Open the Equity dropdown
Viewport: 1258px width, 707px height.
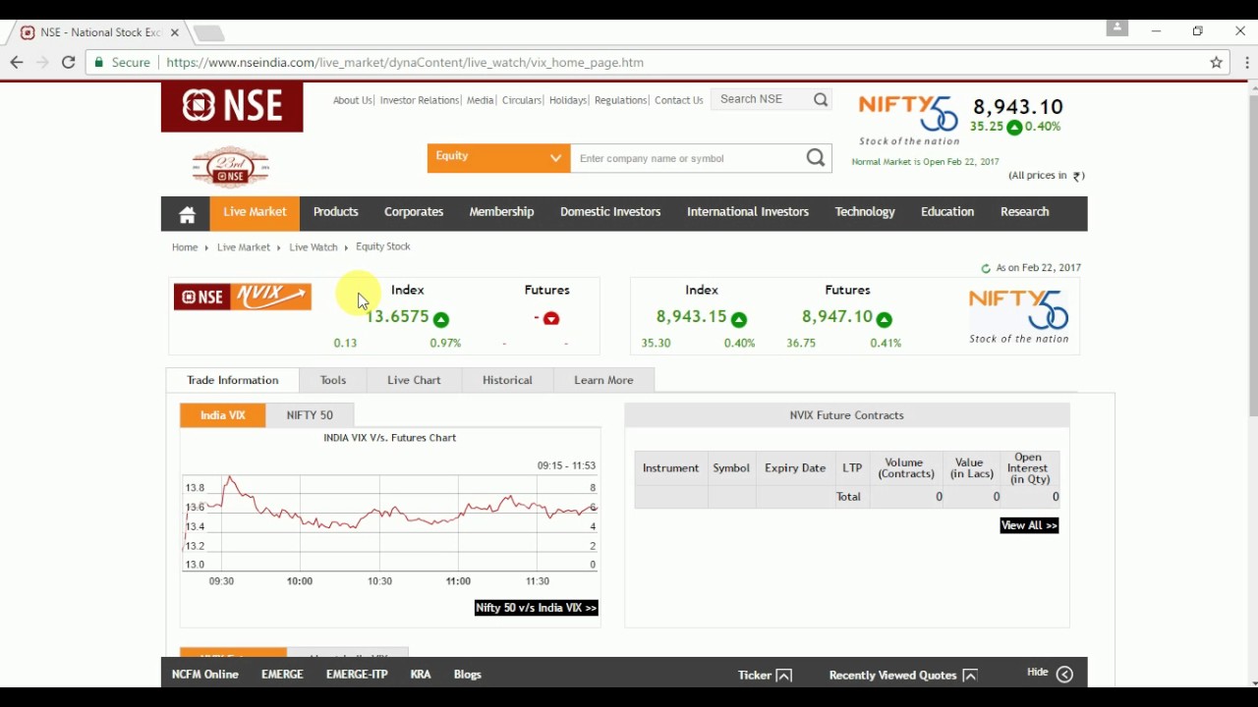498,158
